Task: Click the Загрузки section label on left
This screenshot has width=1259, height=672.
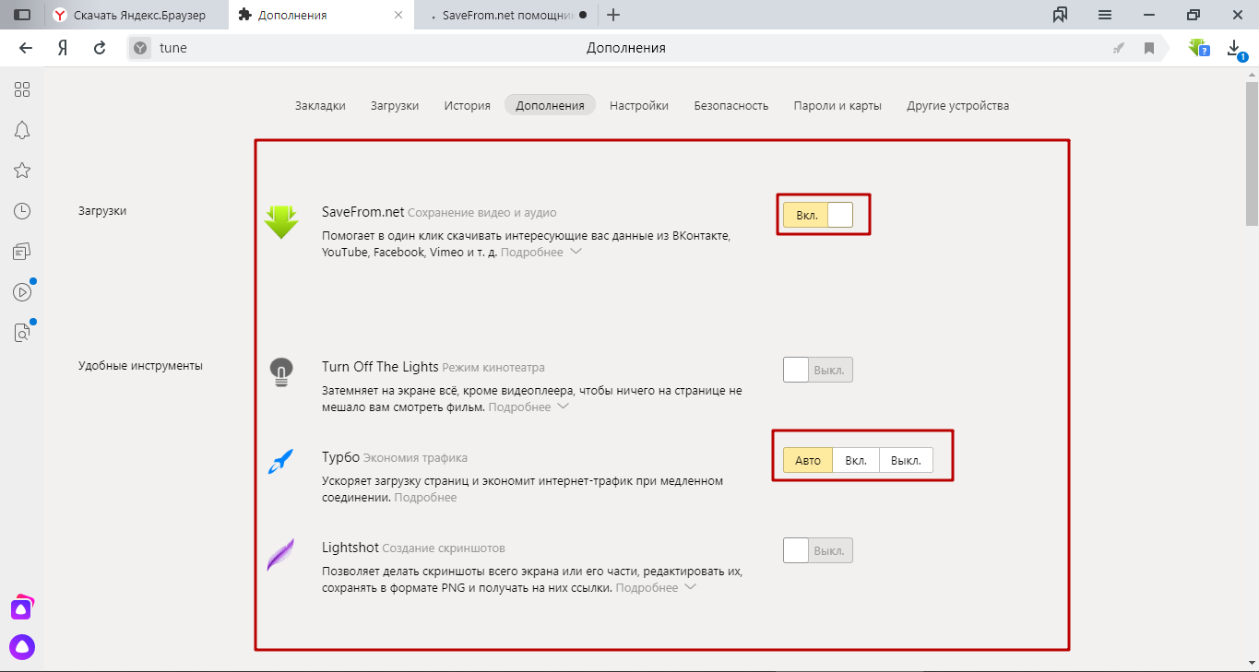Action: click(102, 210)
